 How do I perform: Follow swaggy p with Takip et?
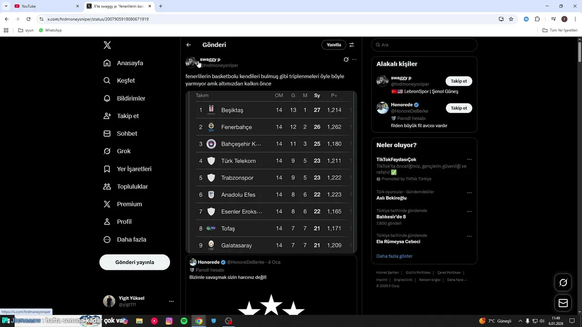point(459,81)
